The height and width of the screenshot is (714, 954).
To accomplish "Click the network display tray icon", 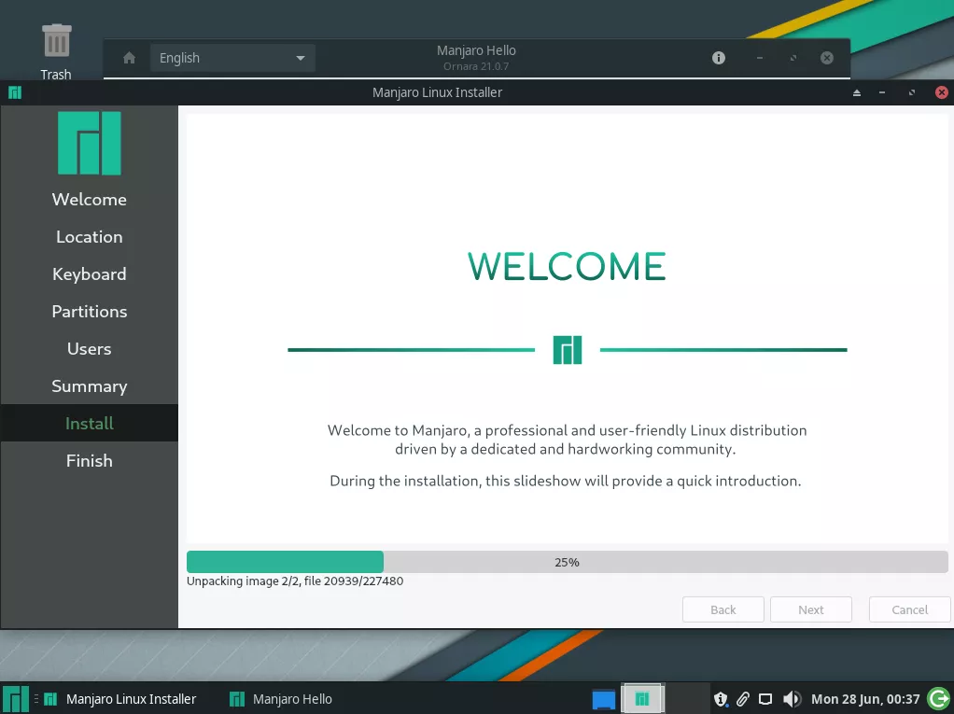I will point(765,699).
